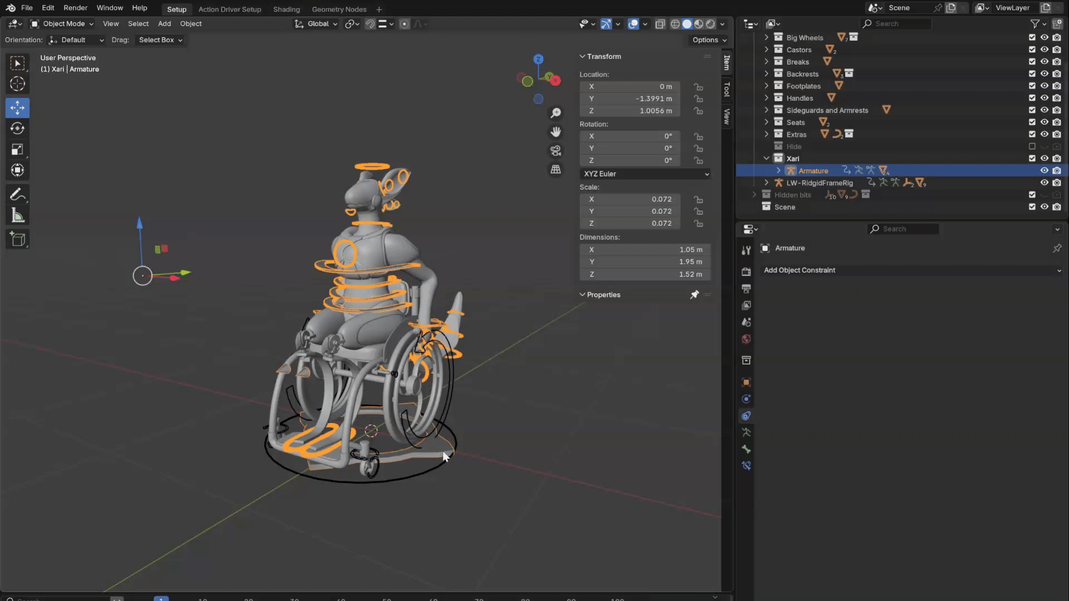1069x601 pixels.
Task: Open the Render menu
Action: [x=75, y=8]
